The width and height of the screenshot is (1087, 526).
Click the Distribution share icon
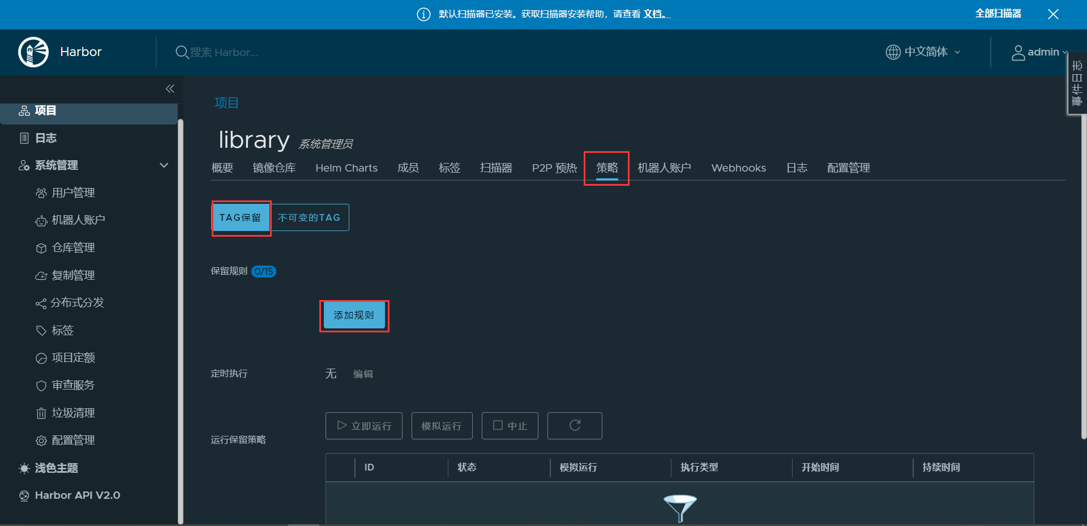(x=41, y=303)
